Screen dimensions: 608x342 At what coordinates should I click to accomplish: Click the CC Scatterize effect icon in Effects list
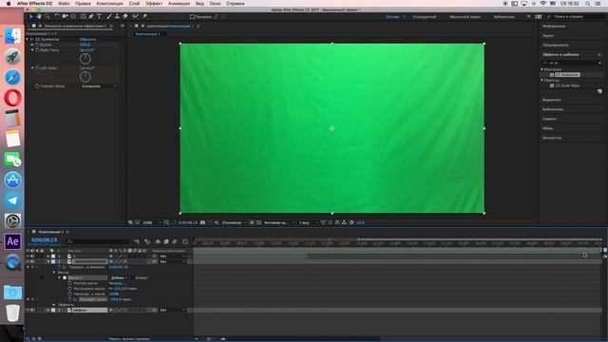[x=552, y=74]
